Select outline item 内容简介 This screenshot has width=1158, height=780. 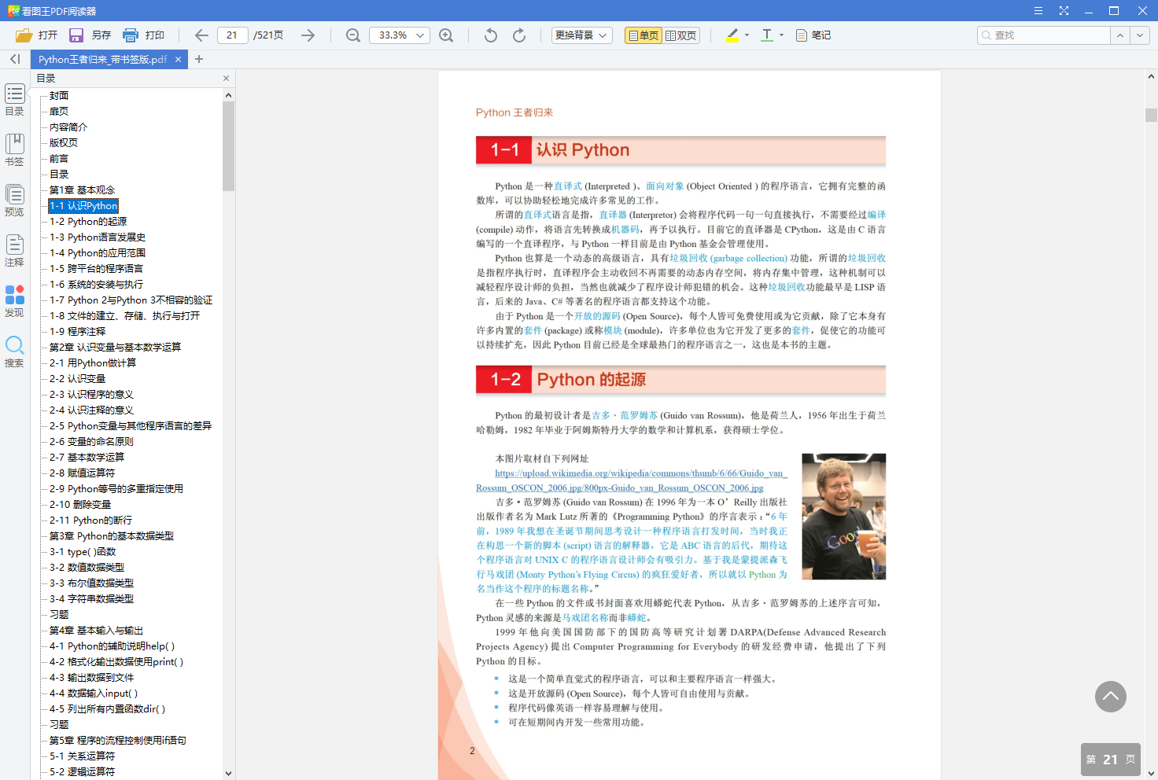[x=68, y=127]
